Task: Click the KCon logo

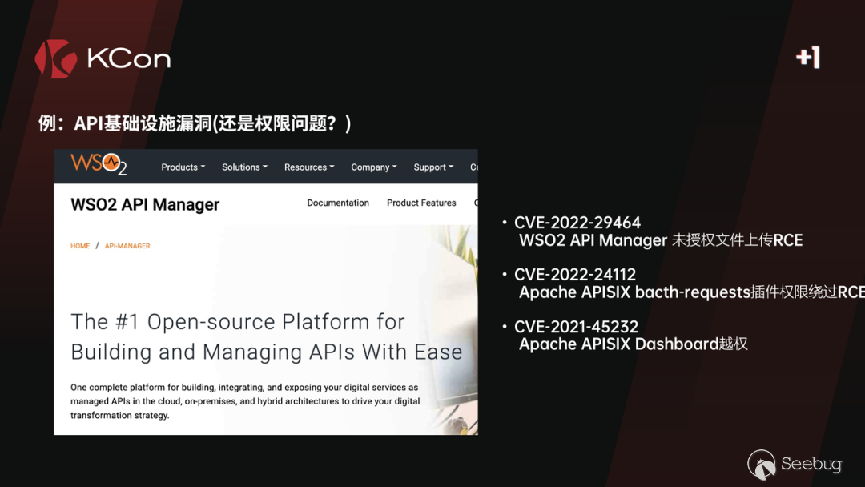Action: click(103, 58)
